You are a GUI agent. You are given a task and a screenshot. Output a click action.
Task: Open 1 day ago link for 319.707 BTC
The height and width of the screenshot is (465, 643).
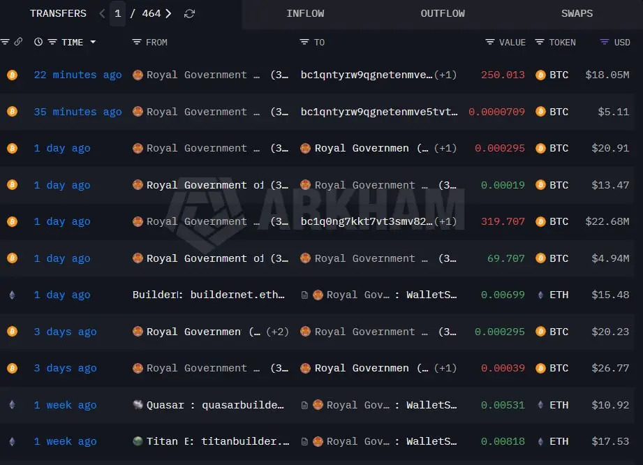pyautogui.click(x=62, y=222)
